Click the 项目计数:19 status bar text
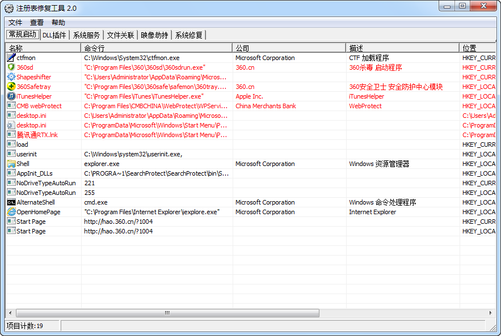Screen dimensions: 501x336 (x=24, y=326)
